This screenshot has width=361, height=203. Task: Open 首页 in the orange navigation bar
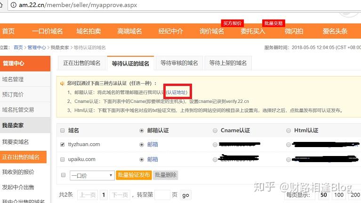[x=8, y=31]
